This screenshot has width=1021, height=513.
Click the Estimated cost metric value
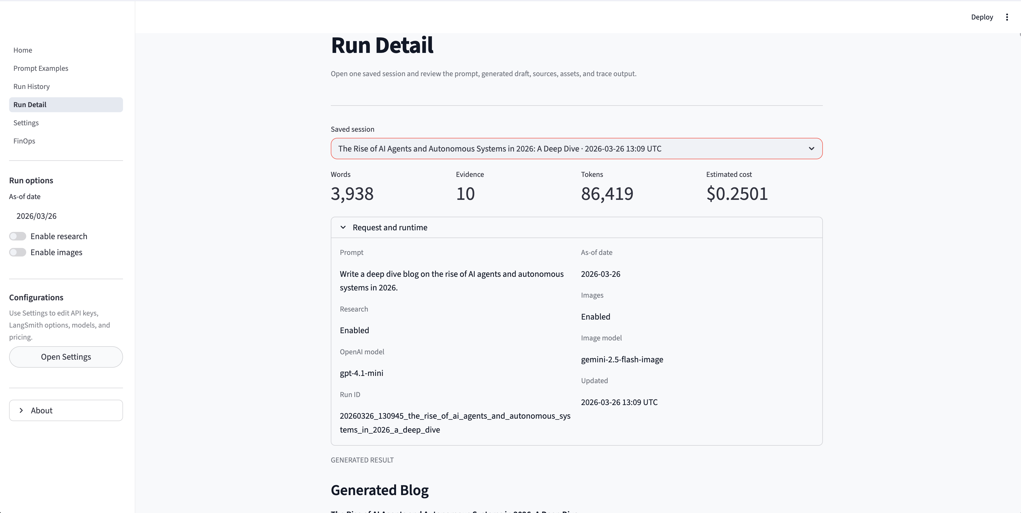737,194
